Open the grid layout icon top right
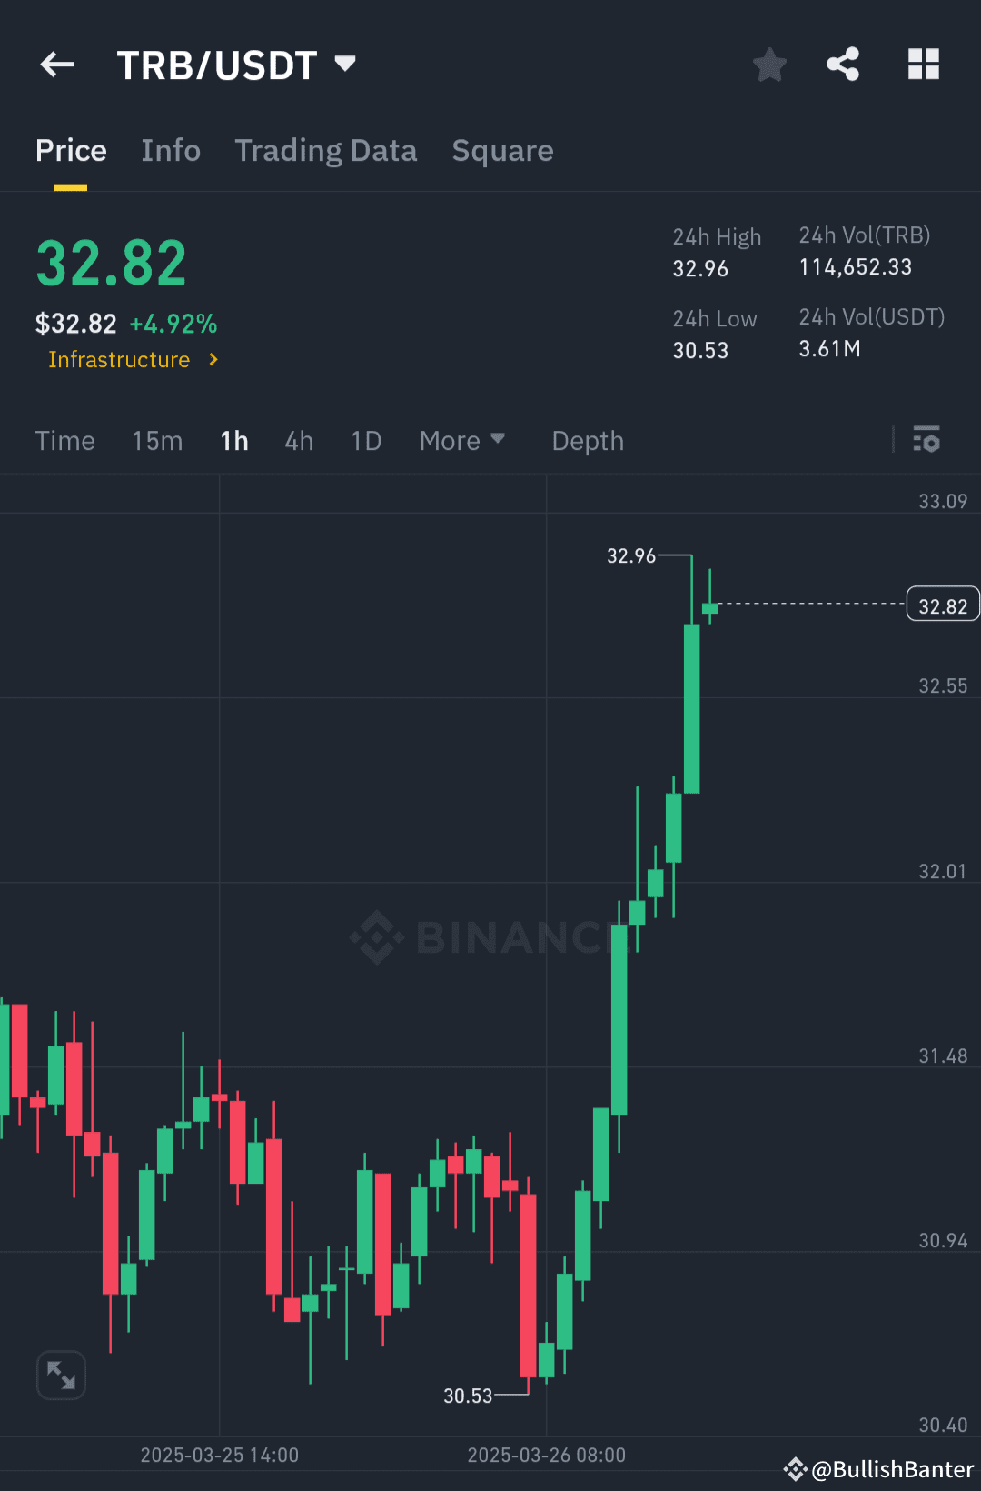Image resolution: width=981 pixels, height=1491 pixels. pos(924,64)
